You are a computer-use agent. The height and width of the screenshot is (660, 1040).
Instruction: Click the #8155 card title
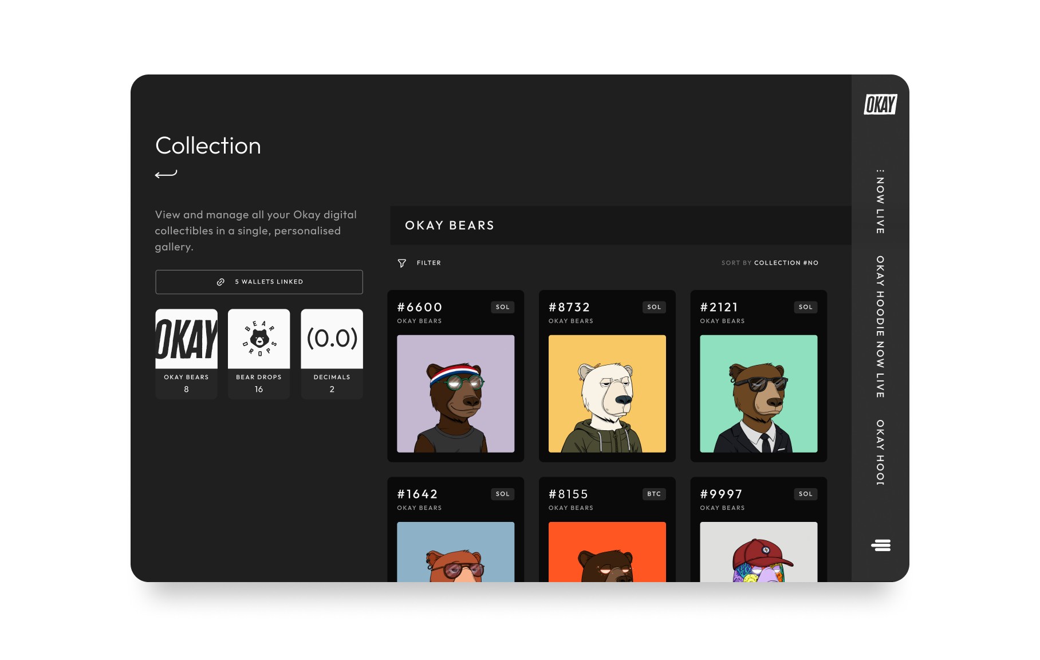569,494
